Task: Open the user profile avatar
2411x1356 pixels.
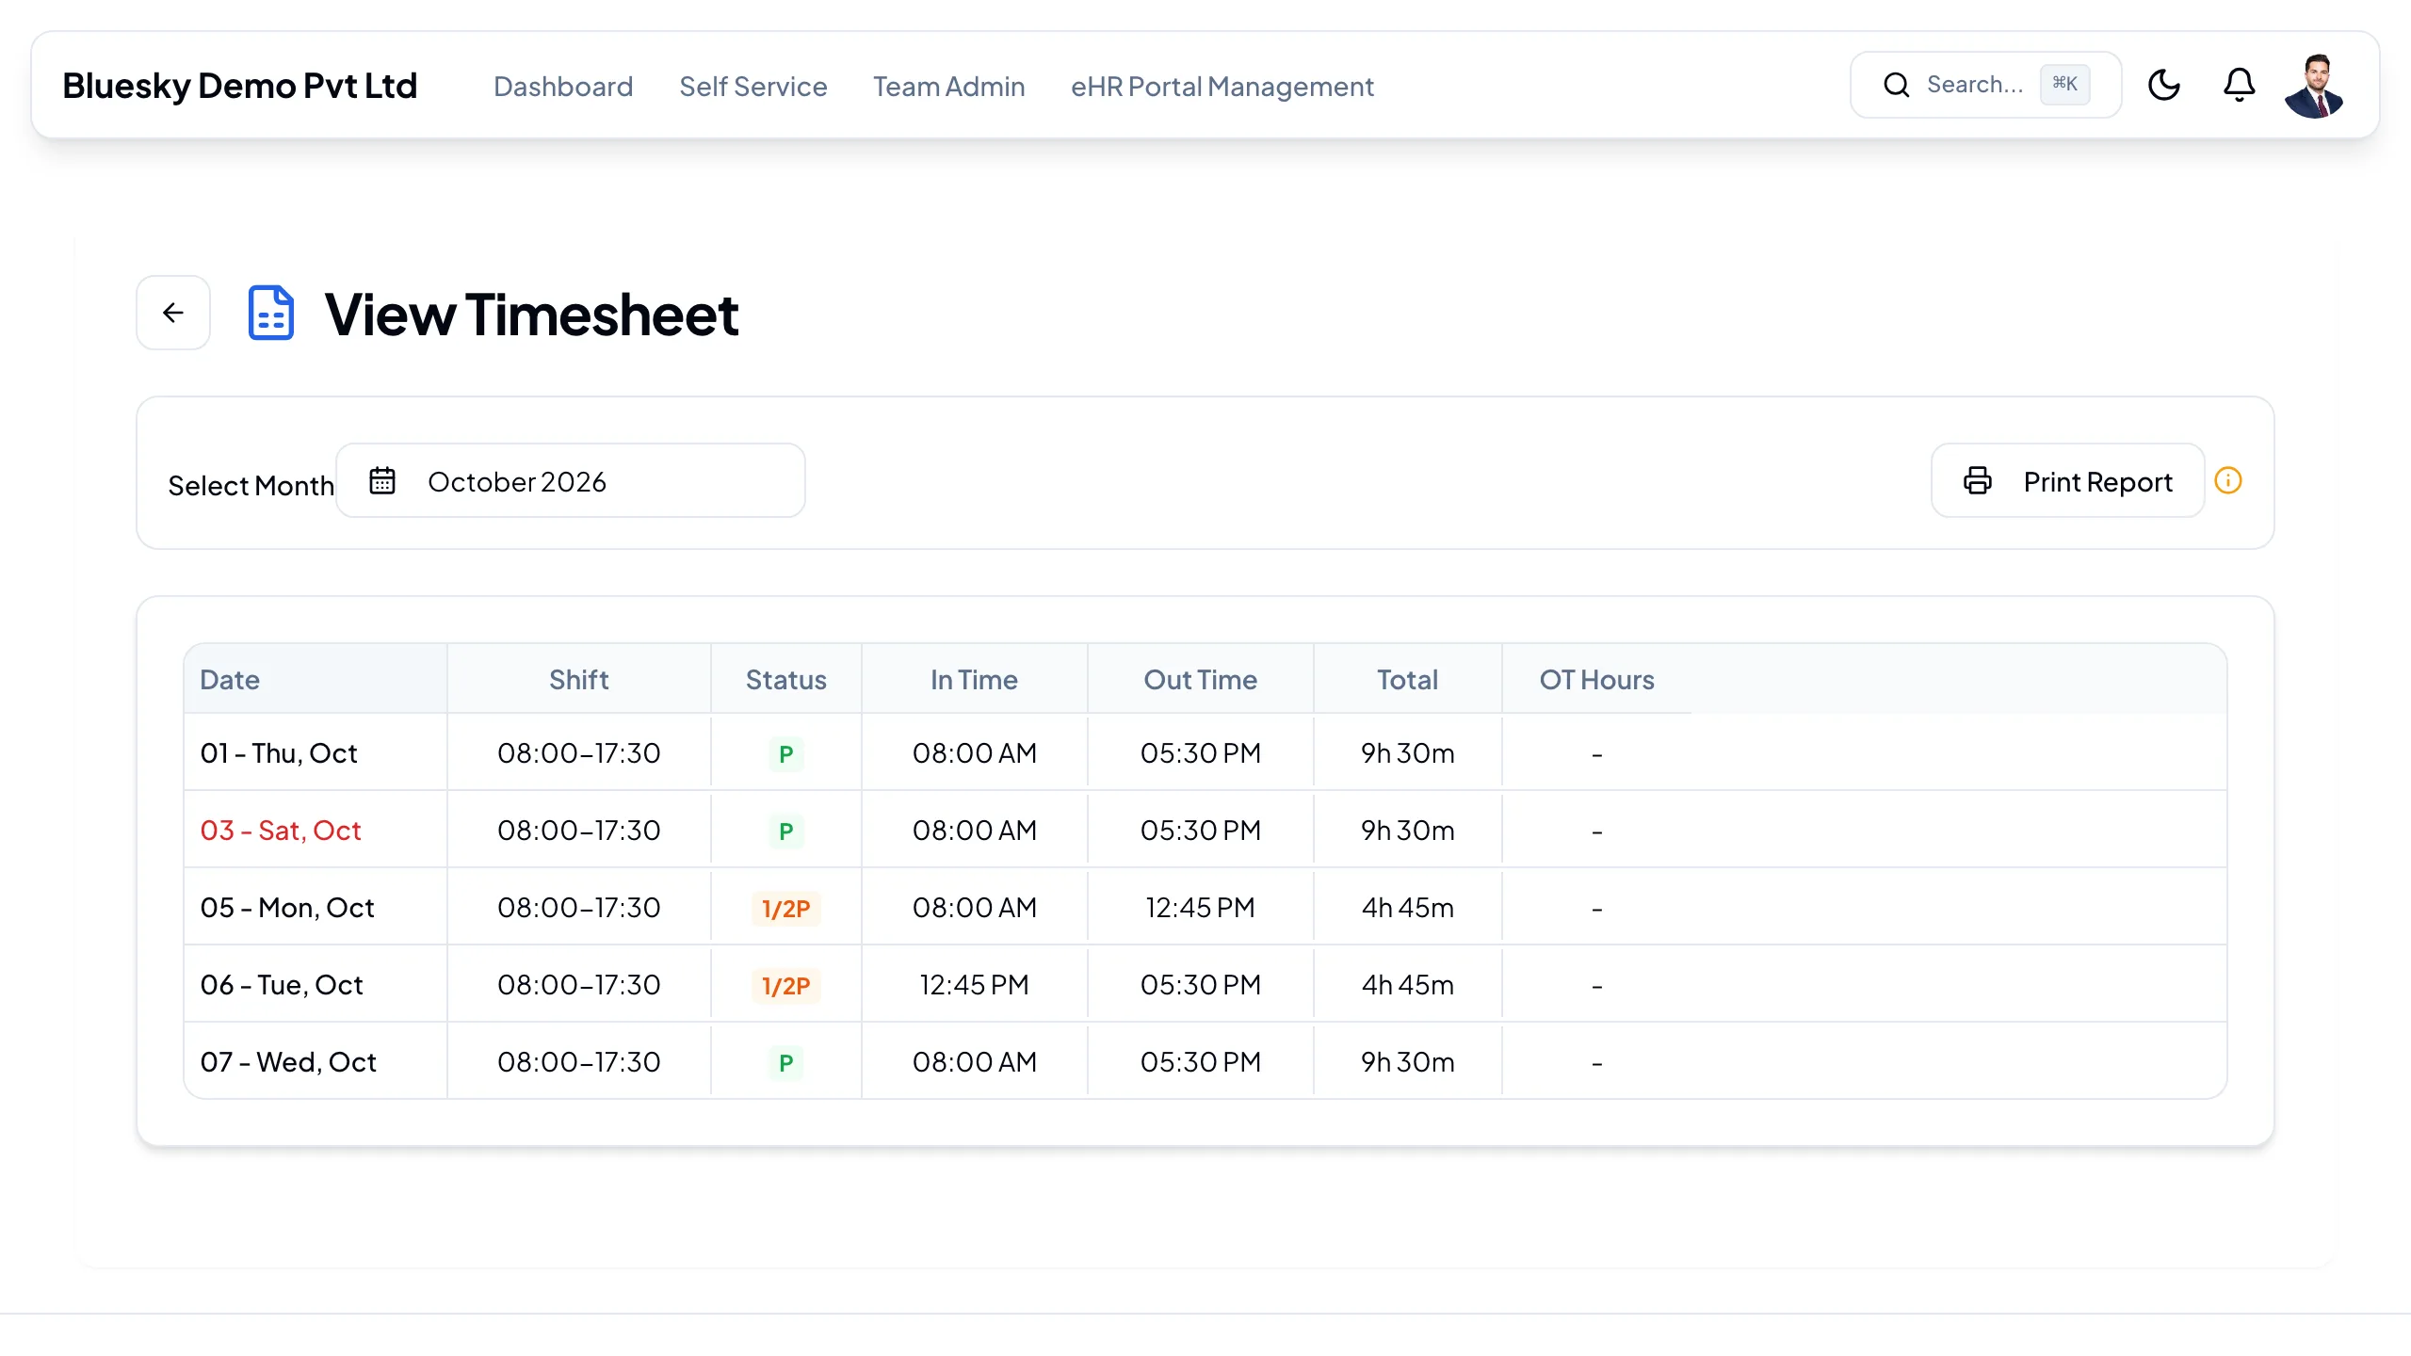Action: pyautogui.click(x=2315, y=86)
